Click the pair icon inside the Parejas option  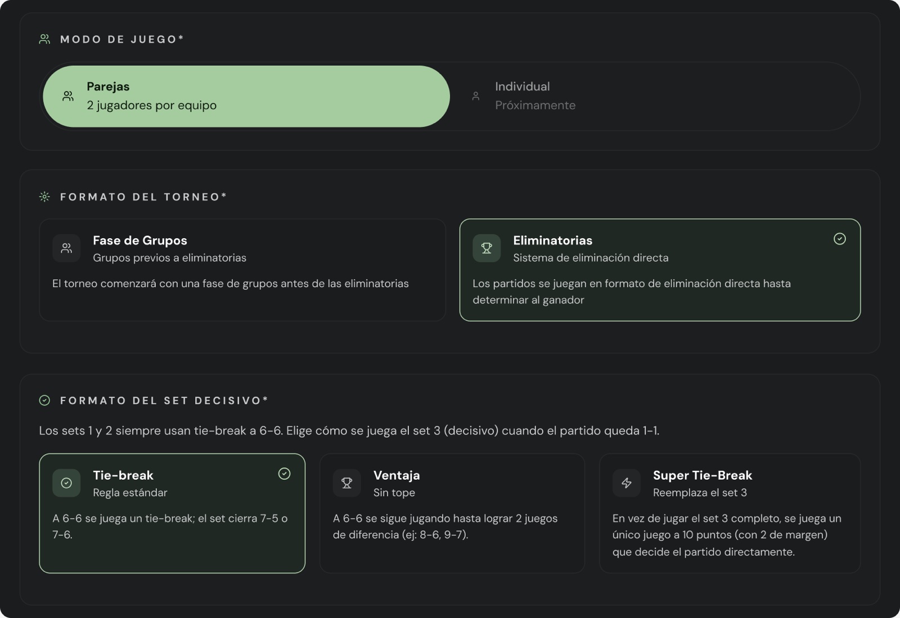pos(68,96)
